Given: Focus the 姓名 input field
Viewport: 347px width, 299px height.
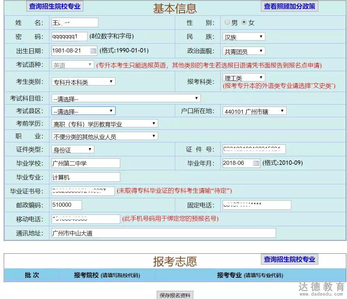Looking at the screenshot, I should (74, 22).
